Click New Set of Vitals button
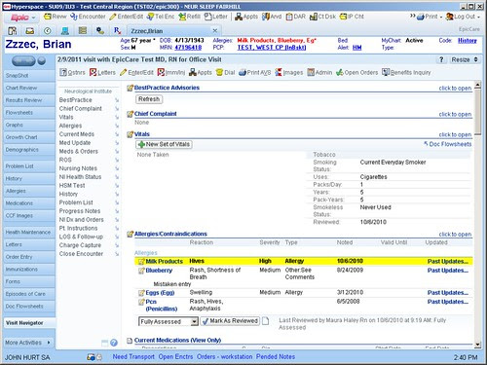The width and height of the screenshot is (487, 365). click(164, 144)
